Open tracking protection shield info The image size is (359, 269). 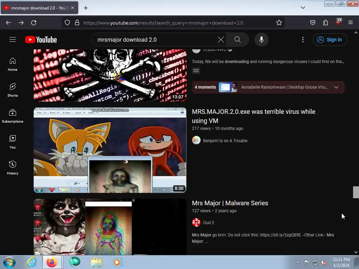coord(67,23)
